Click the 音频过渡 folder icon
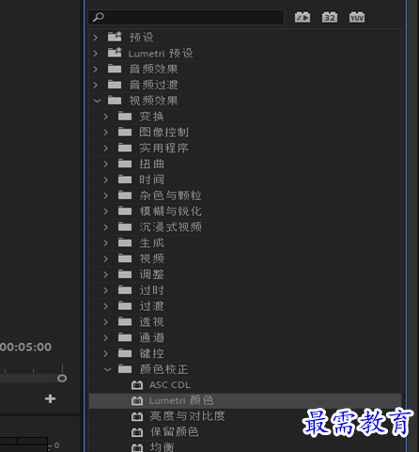This screenshot has height=452, width=419. [115, 85]
